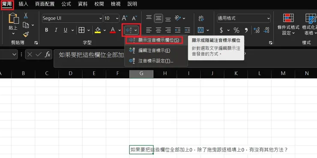Expand the Paste options arrow
Screen dimensions: 317x158
tap(14, 33)
